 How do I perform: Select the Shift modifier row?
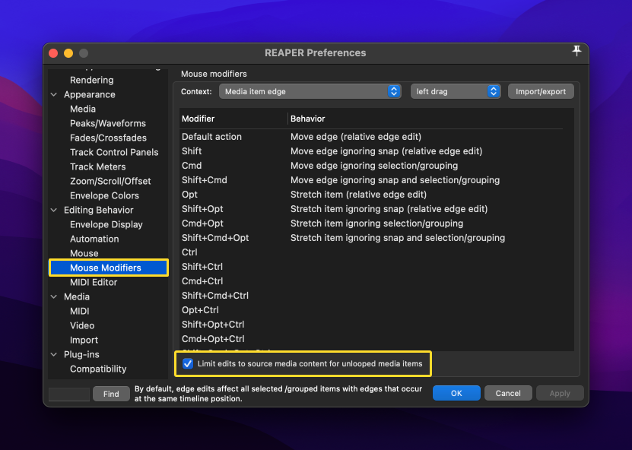pyautogui.click(x=371, y=151)
